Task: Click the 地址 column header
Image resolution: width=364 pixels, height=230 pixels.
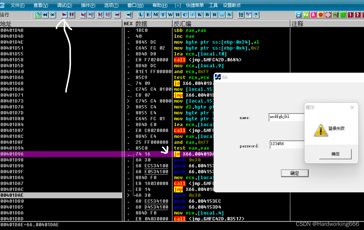Action: point(61,24)
